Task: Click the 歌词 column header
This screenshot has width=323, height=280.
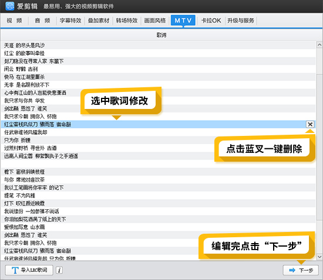Action: (x=161, y=35)
